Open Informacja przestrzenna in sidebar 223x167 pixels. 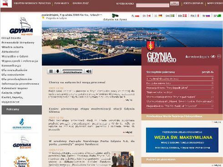20,84
